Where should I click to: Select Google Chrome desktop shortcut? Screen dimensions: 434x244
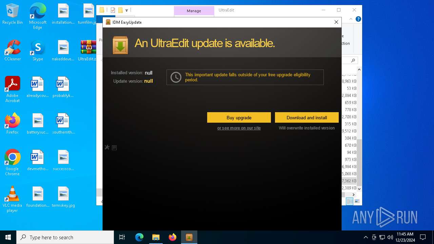(13, 162)
